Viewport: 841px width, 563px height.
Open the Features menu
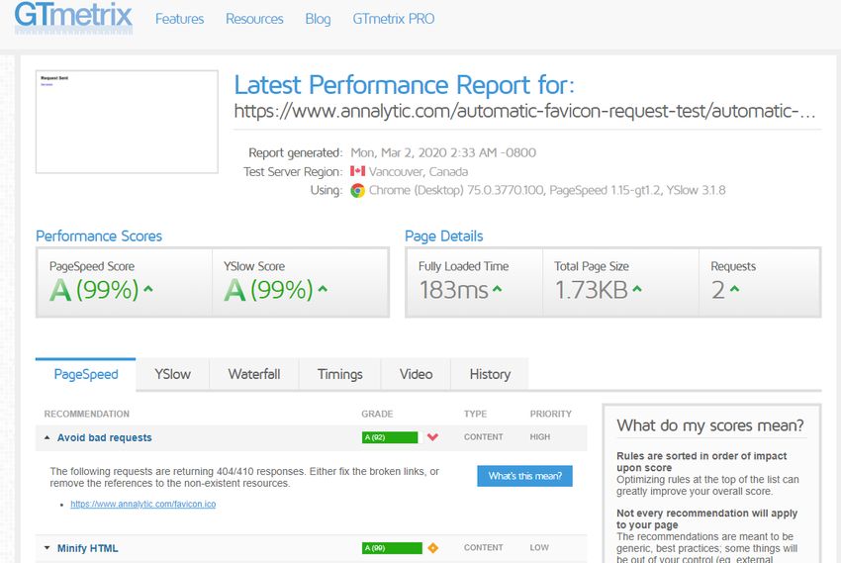coord(180,19)
